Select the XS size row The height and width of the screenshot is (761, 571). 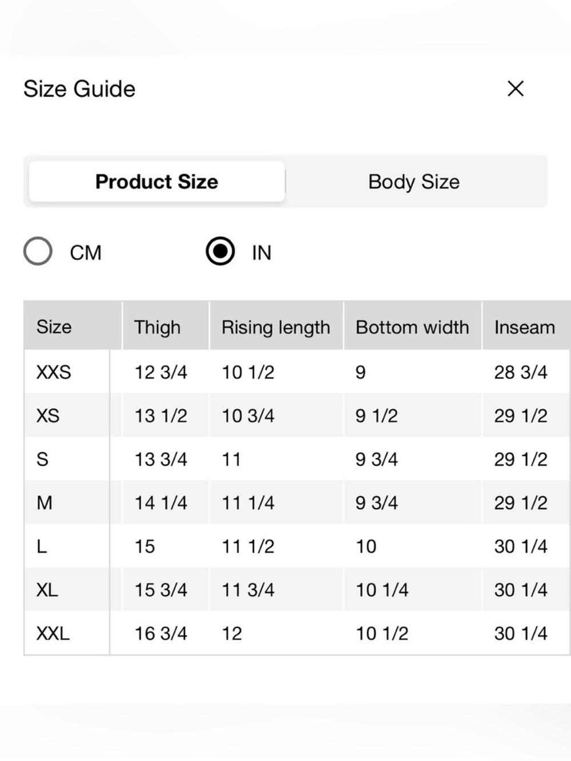coord(297,415)
